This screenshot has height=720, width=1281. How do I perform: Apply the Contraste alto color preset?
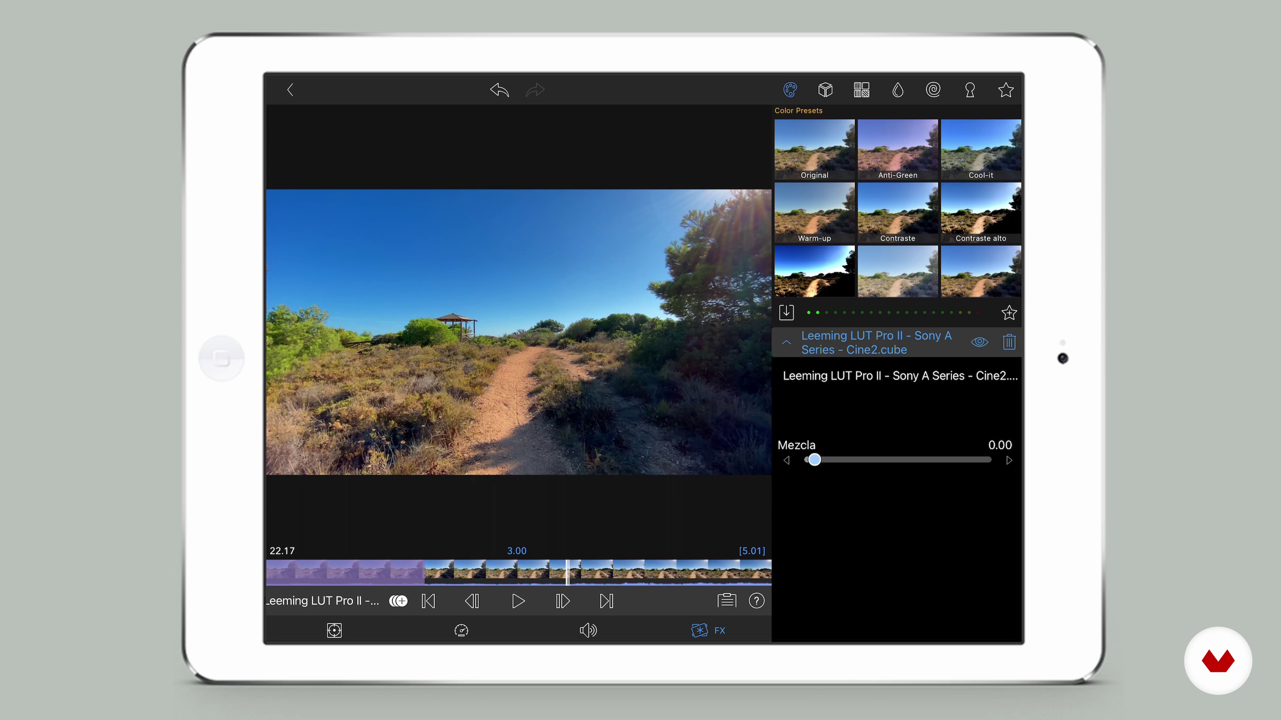tap(981, 213)
